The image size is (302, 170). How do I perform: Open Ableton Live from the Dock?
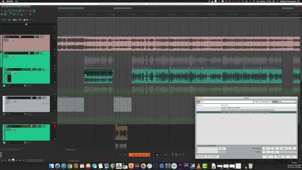pyautogui.click(x=137, y=166)
